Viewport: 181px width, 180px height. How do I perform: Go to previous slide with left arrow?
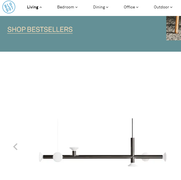(15, 147)
